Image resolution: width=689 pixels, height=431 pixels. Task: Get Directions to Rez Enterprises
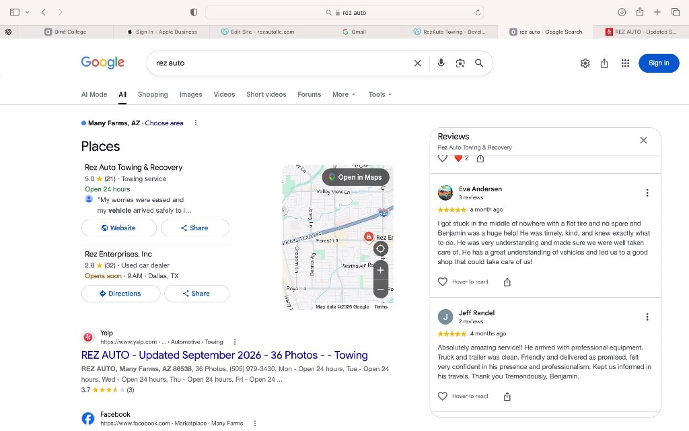[120, 294]
